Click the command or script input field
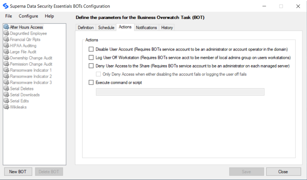The height and width of the screenshot is (180, 307). [180, 92]
